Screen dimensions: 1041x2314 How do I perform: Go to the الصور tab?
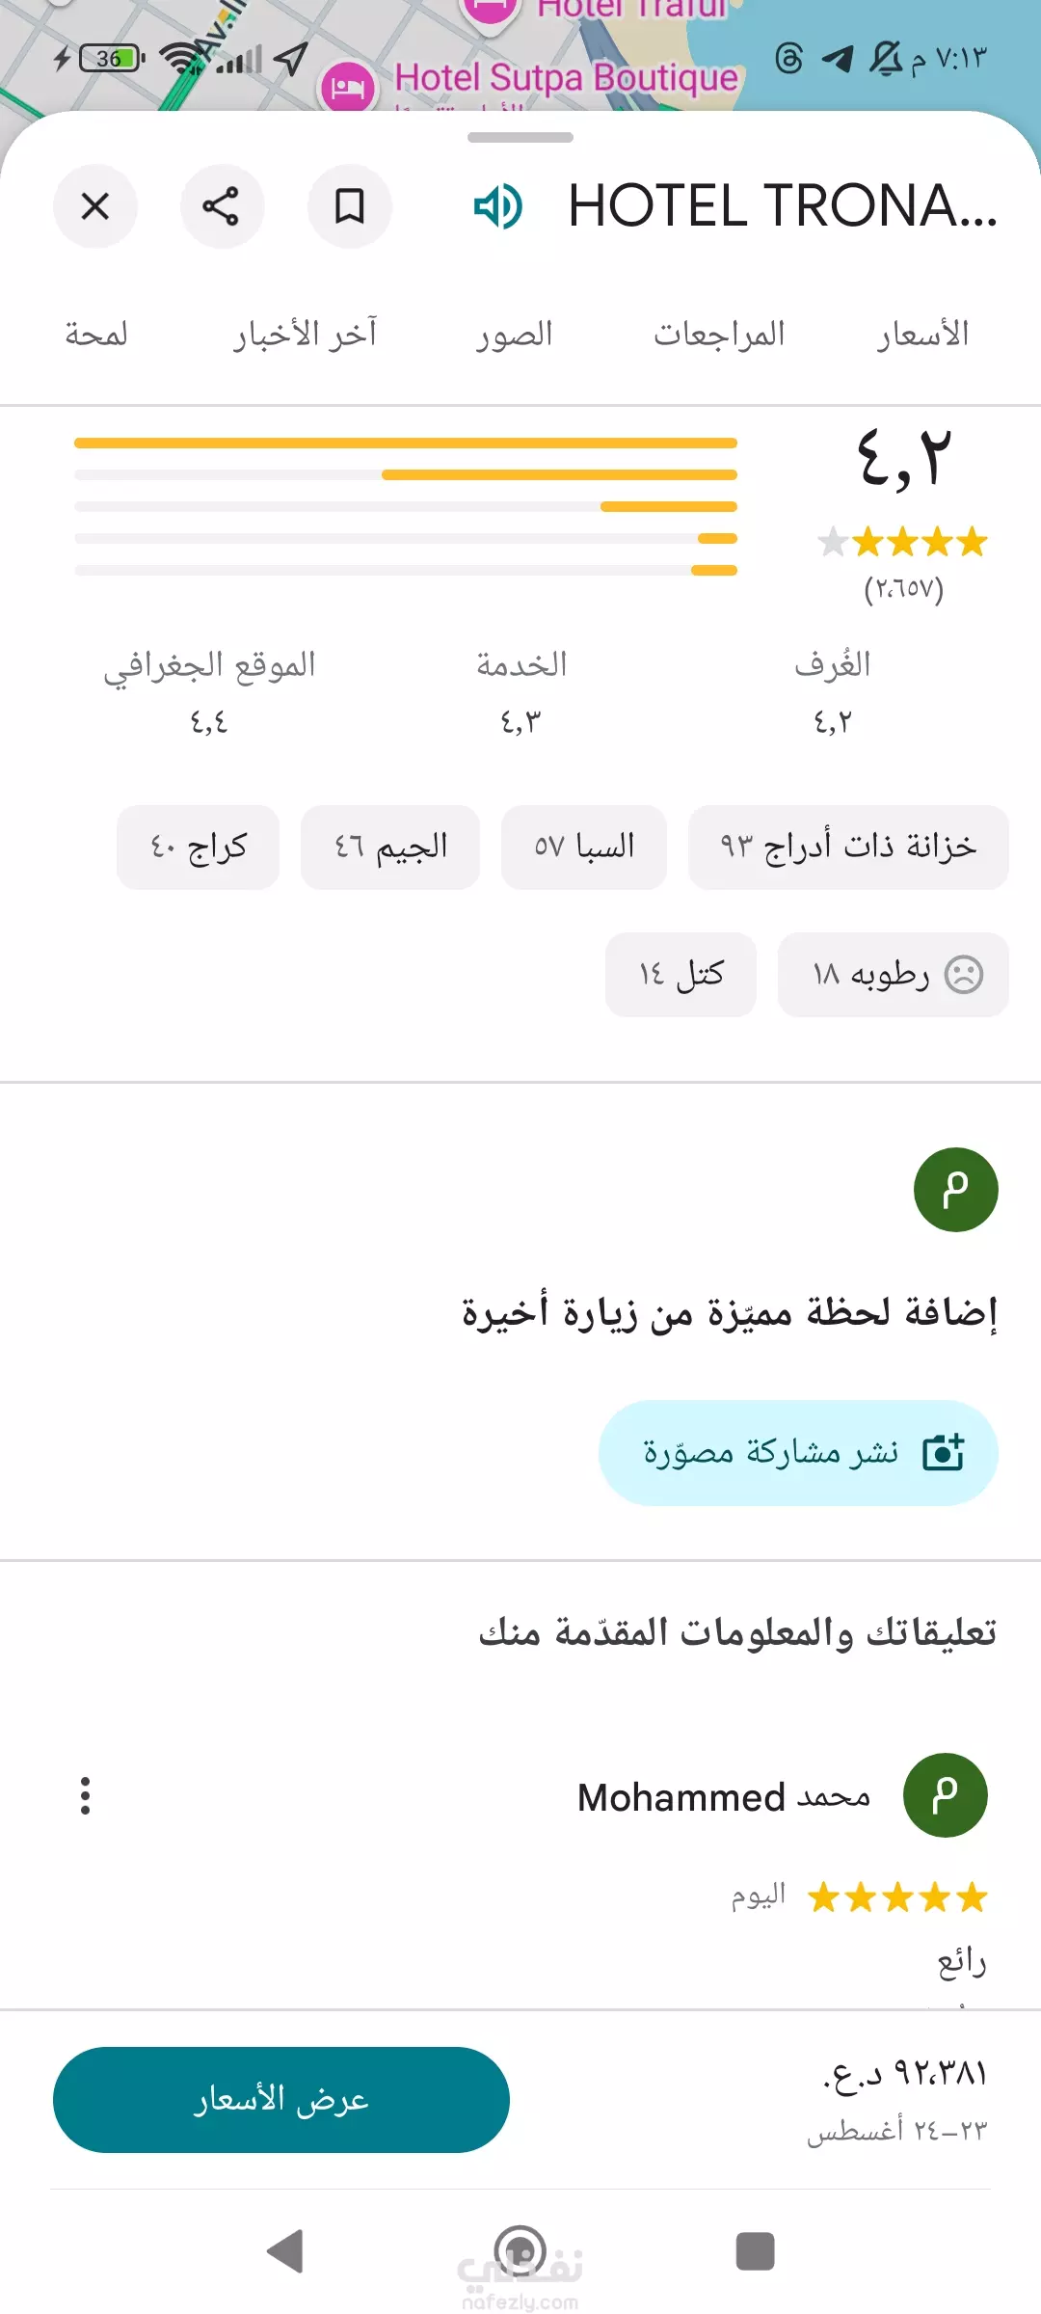tap(514, 335)
